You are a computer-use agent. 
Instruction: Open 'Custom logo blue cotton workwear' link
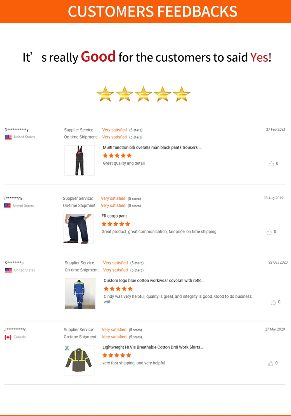click(154, 281)
